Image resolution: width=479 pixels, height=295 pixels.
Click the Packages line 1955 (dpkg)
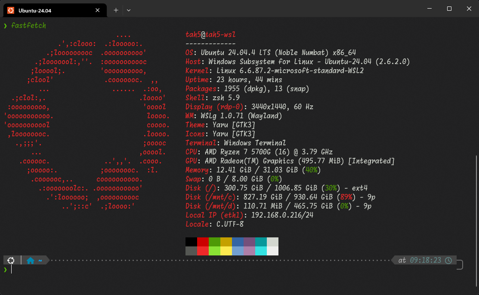(x=247, y=89)
